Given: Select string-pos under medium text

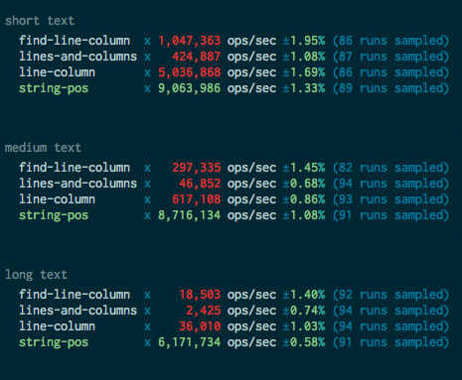Looking at the screenshot, I should tap(54, 215).
